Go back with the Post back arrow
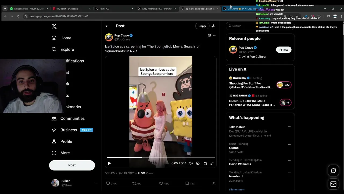 click(x=107, y=26)
